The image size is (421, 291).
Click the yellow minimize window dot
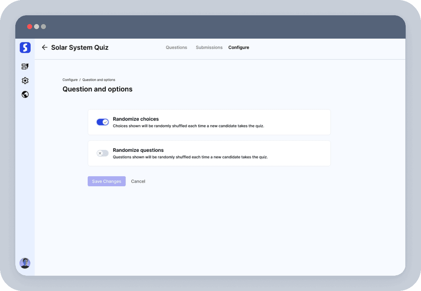tap(36, 27)
